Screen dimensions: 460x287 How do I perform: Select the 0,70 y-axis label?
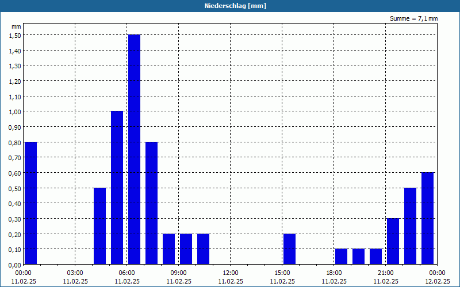(14, 158)
